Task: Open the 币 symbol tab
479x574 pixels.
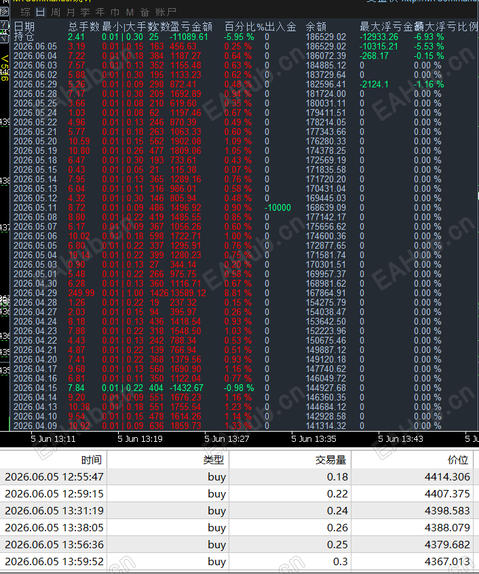Action: click(115, 12)
